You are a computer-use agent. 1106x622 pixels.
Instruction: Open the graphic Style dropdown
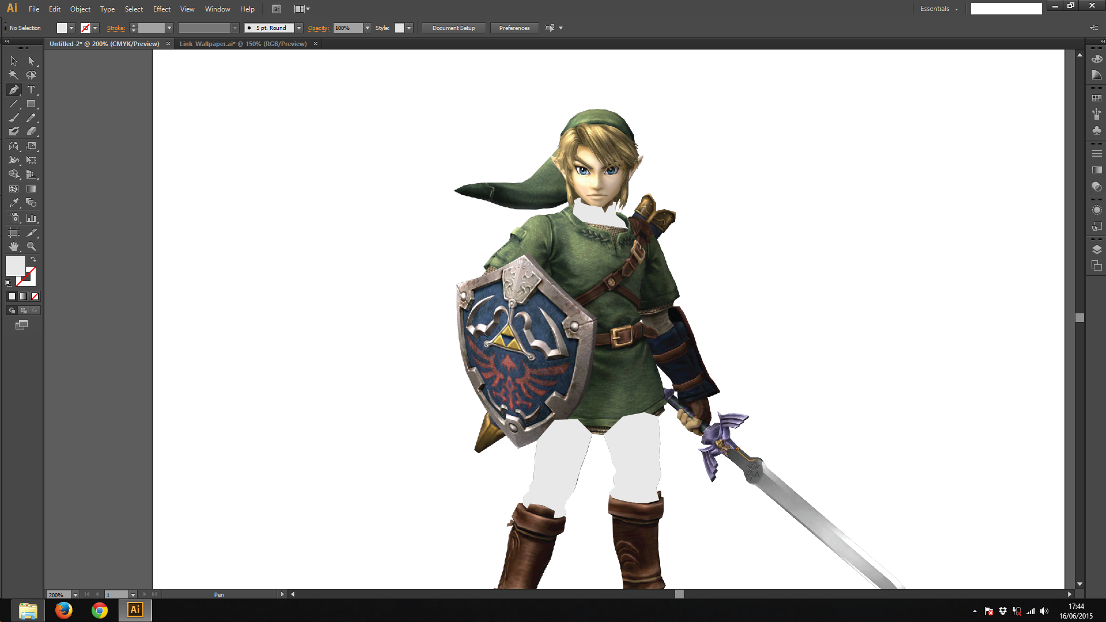click(x=409, y=28)
